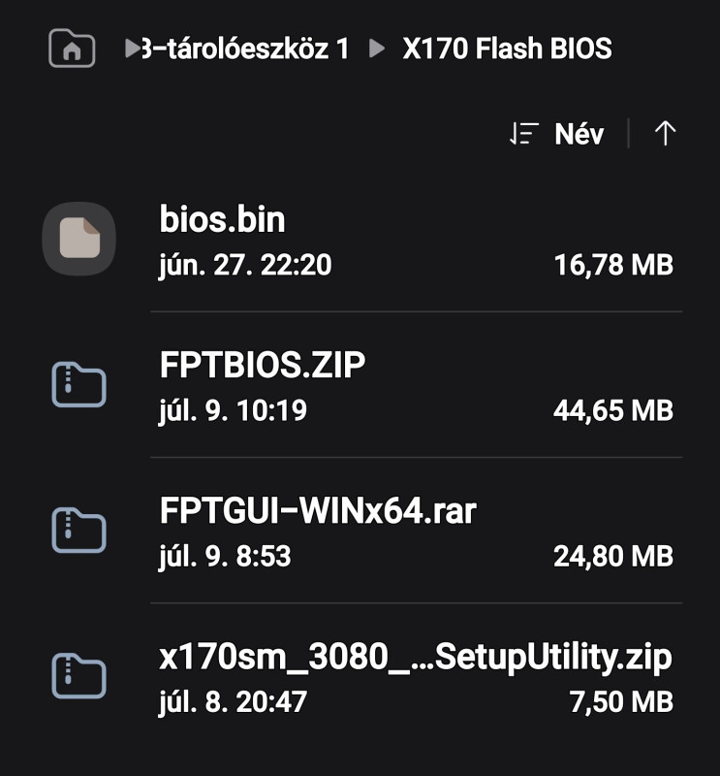Screen dimensions: 720x776
Task: Select the FPTGUI-WINx64.rar file name
Action: [x=318, y=510]
